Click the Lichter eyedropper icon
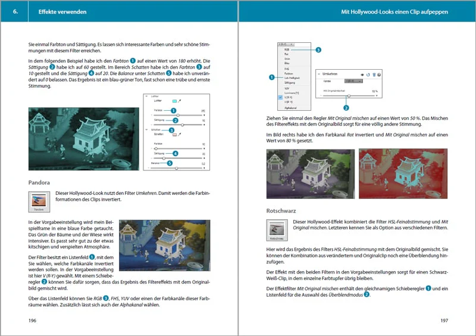This screenshot has height=336, width=476. click(180, 101)
